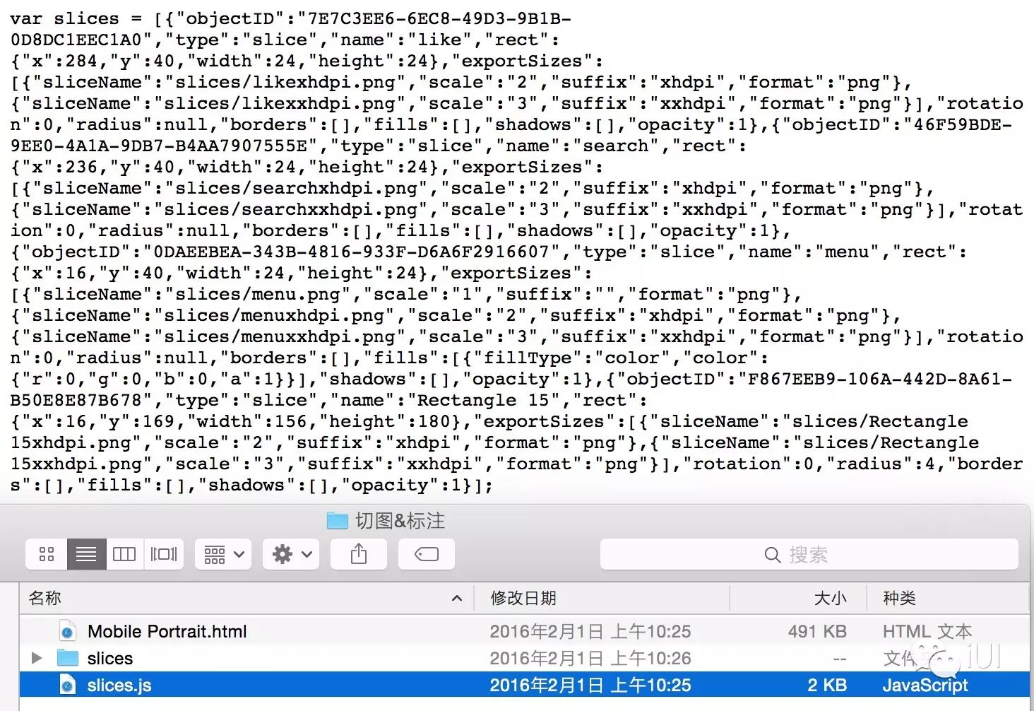Click the "Rectangle 15" name in code
This screenshot has height=711, width=1034.
[x=483, y=400]
